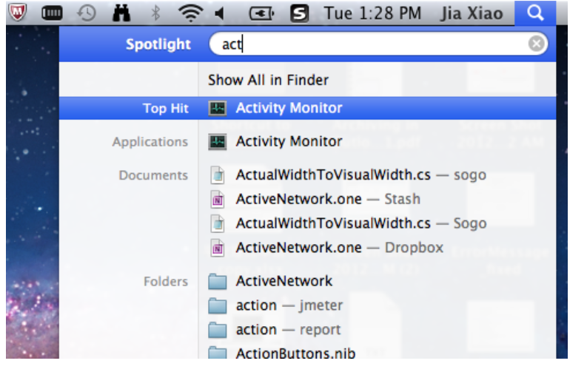Open the Activity Monitor top hit
The image size is (587, 372).
pos(289,108)
